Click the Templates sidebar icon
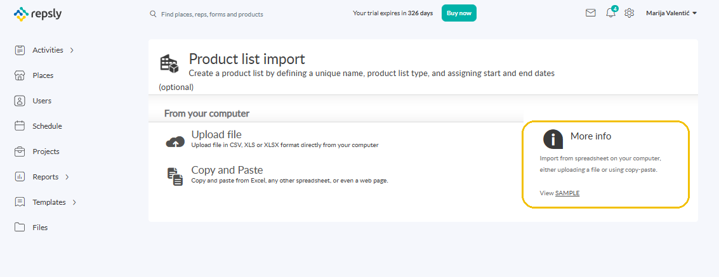The image size is (719, 277). 20,202
